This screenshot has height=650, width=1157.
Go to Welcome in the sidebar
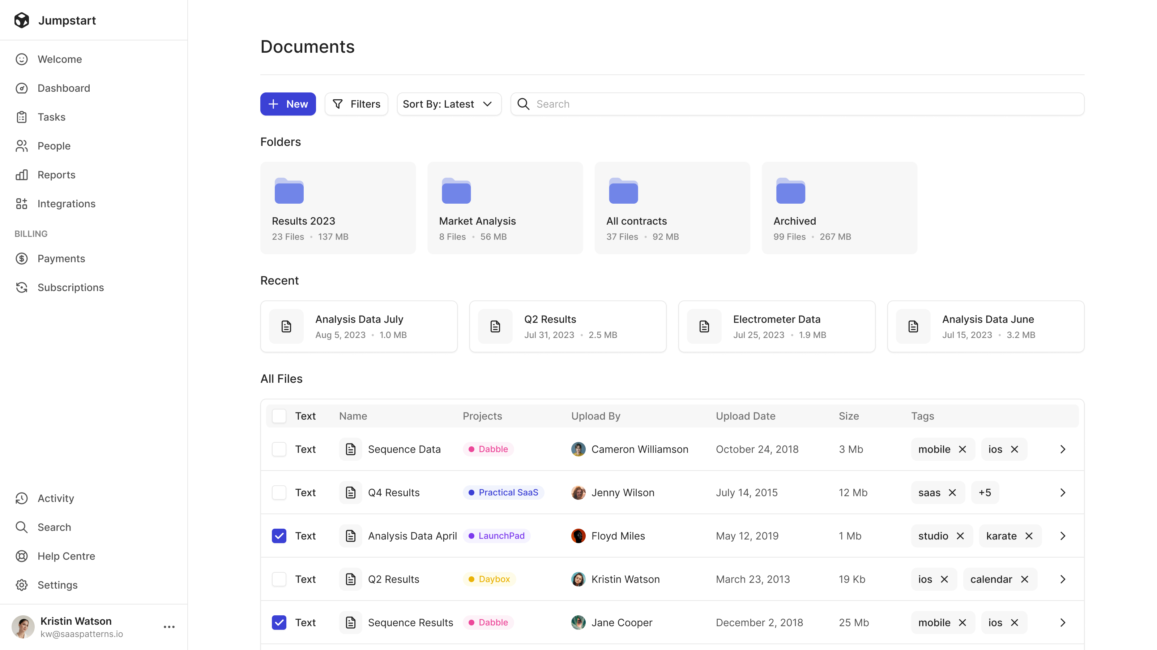pos(60,59)
